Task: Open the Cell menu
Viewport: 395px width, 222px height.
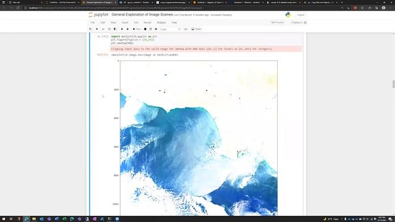Action: pyautogui.click(x=136, y=23)
